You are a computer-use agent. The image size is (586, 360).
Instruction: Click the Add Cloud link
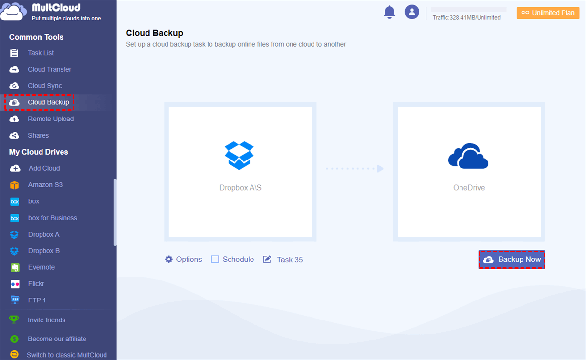(44, 168)
